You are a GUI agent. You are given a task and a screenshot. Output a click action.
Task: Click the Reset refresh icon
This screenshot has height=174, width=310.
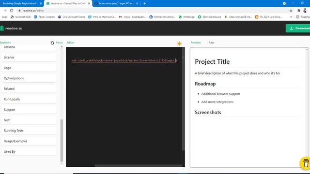pyautogui.click(x=52, y=43)
